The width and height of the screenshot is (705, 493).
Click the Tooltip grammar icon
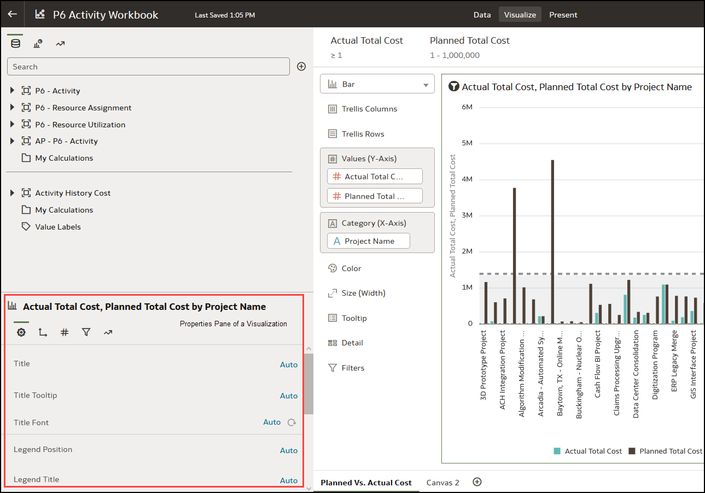(x=332, y=318)
